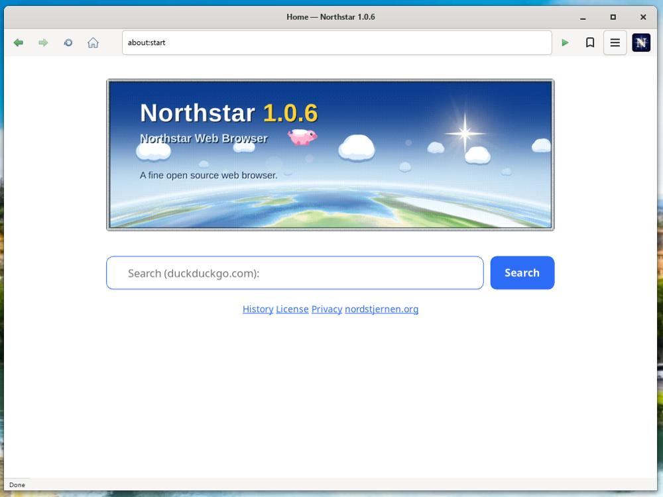The image size is (663, 497).
Task: Click the Northstar 1.0.6 banner image
Action: [330, 154]
